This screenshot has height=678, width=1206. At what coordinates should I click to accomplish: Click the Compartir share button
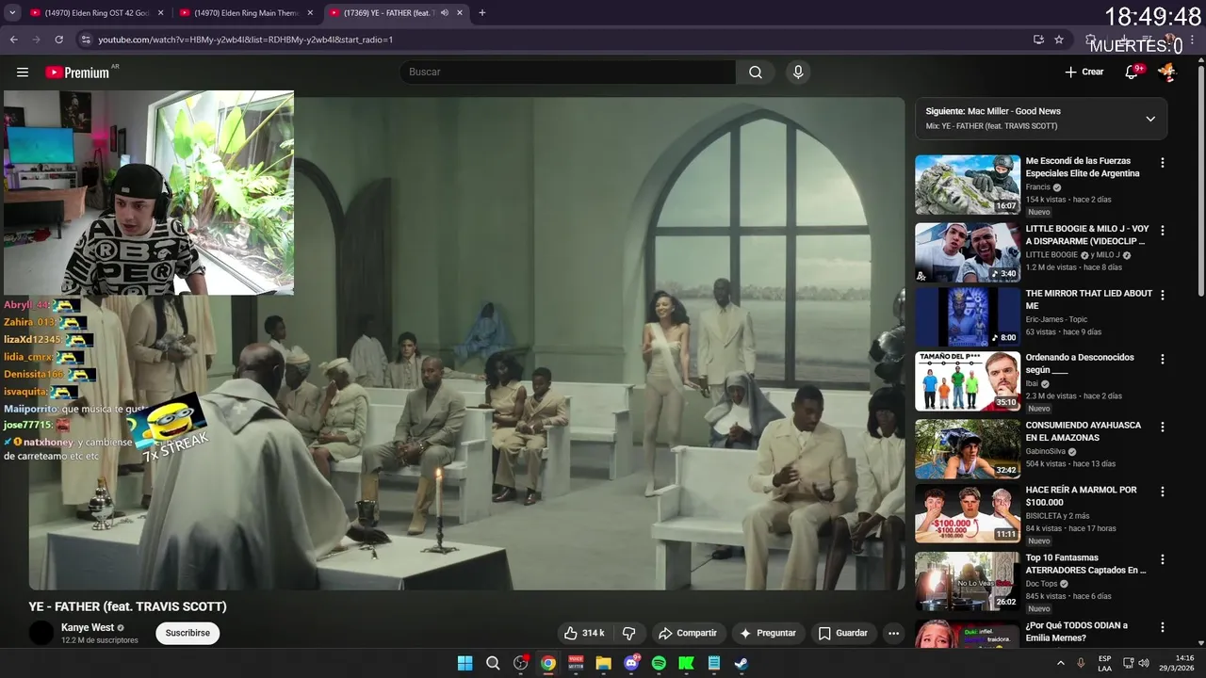tap(688, 633)
